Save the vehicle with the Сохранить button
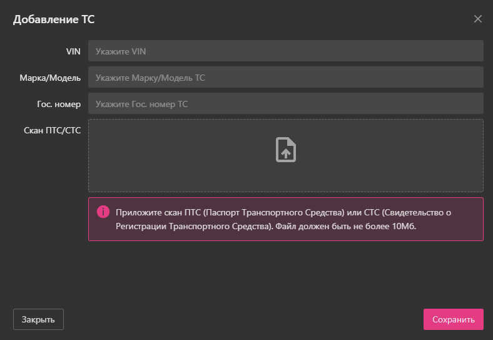The image size is (493, 340). [x=453, y=319]
